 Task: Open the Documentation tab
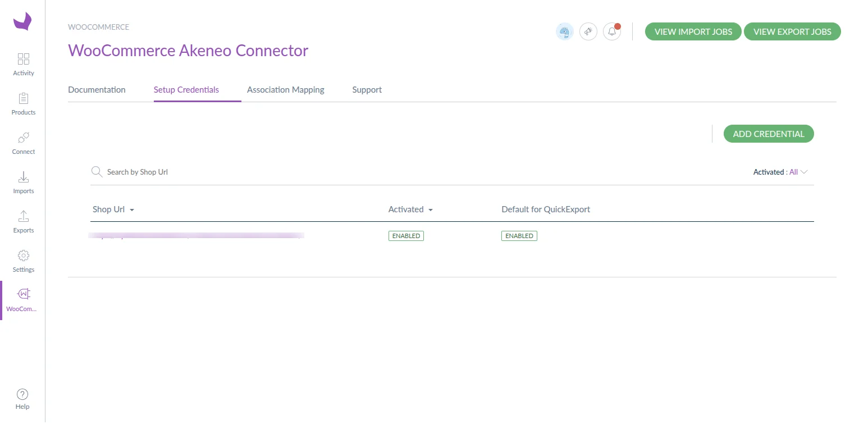[x=97, y=90]
